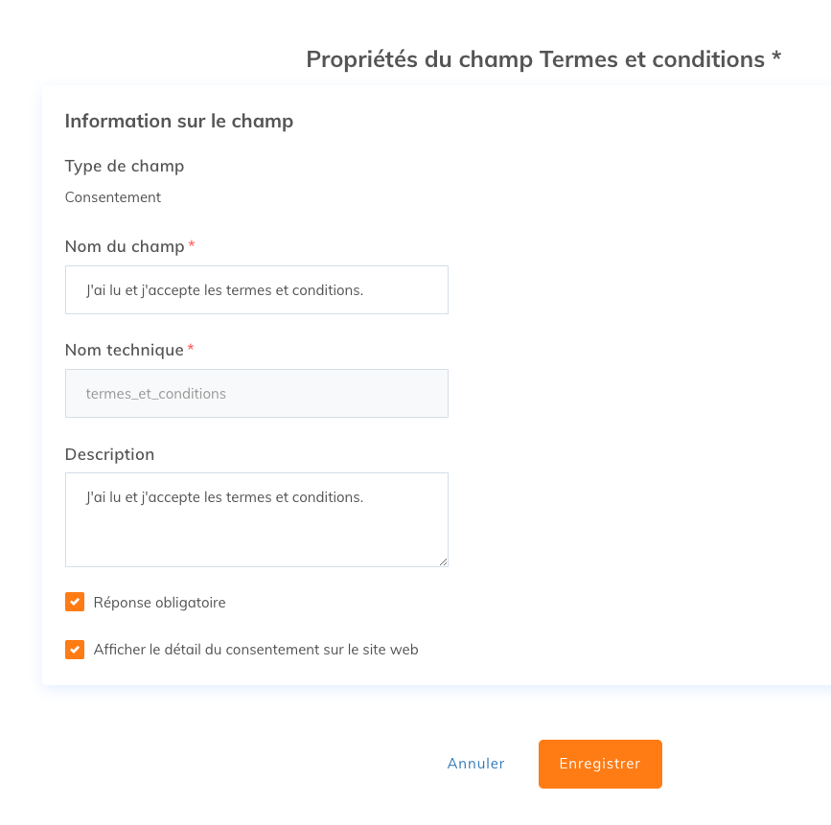831x825 pixels.
Task: Click the Type de champ label
Action: (x=125, y=167)
